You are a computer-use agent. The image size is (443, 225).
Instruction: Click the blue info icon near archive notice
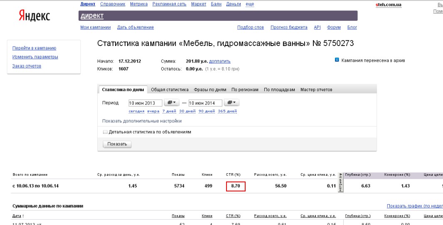click(337, 60)
